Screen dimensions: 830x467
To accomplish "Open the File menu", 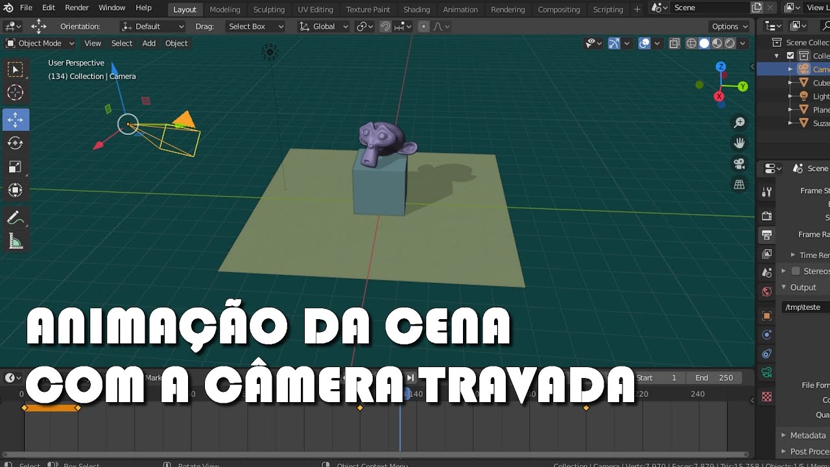I will pyautogui.click(x=26, y=8).
